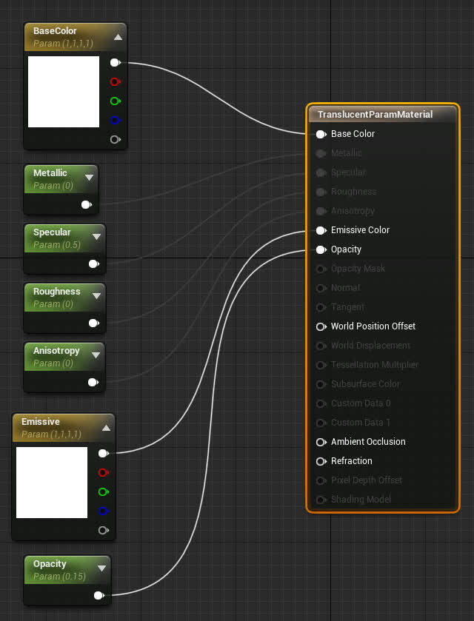Click the Opacity parameter node's output pin
Image resolution: width=474 pixels, height=621 pixels.
[x=98, y=595]
